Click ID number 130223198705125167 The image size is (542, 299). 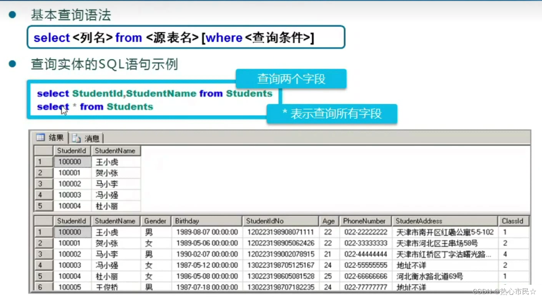coord(281,265)
